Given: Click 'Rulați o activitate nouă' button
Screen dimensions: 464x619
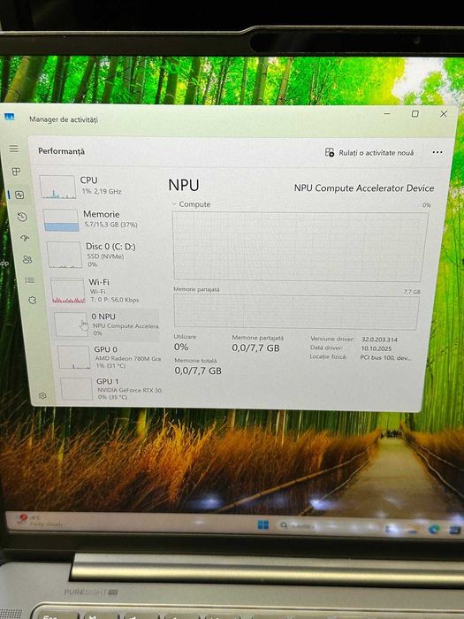Looking at the screenshot, I should click(369, 152).
